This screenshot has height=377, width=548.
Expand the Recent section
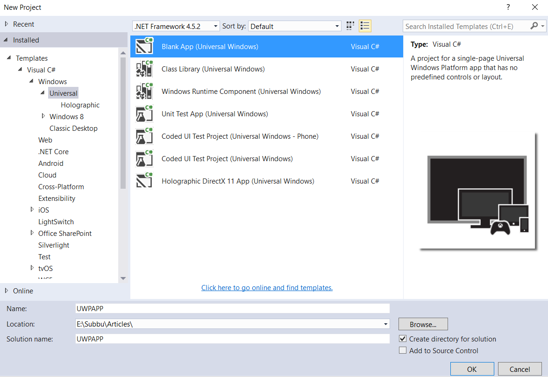click(6, 24)
